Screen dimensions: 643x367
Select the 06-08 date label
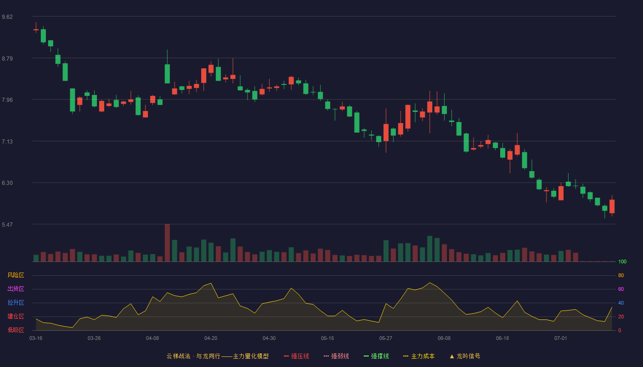click(x=444, y=338)
